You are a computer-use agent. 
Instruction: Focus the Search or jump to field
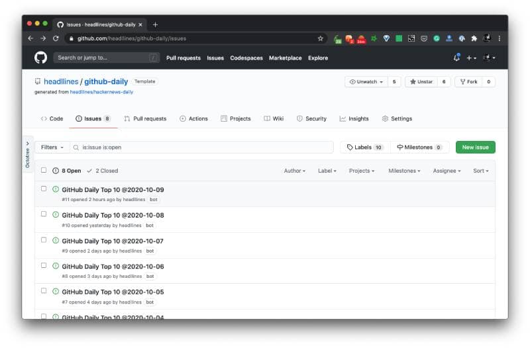coord(107,58)
